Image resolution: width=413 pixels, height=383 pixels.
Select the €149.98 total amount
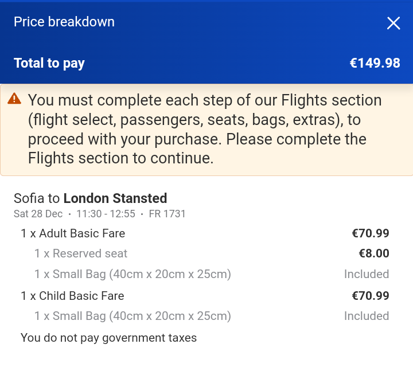click(x=375, y=63)
